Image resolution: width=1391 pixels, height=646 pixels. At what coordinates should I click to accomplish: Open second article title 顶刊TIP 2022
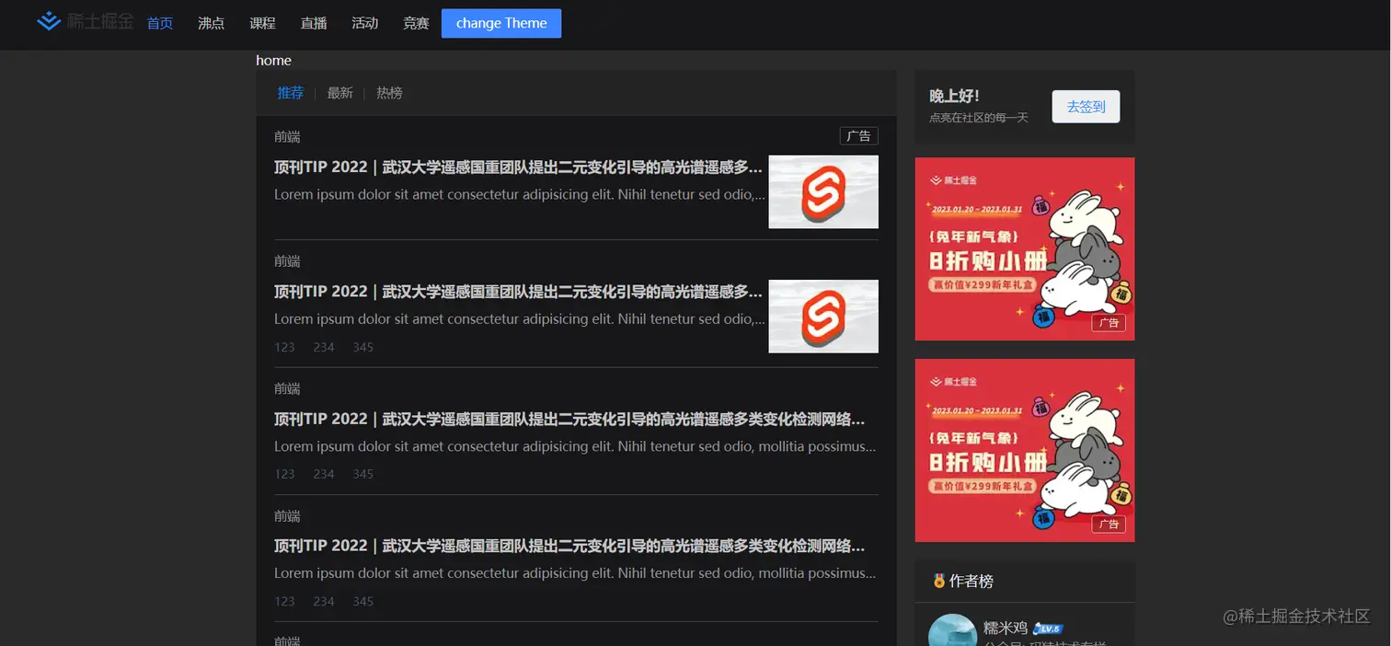click(518, 292)
